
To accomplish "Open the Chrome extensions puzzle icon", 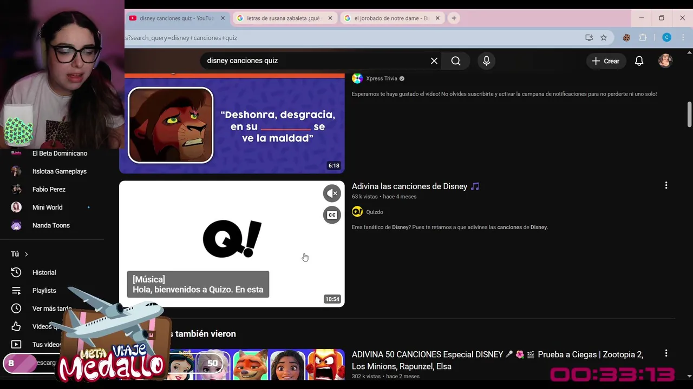I will 643,38.
